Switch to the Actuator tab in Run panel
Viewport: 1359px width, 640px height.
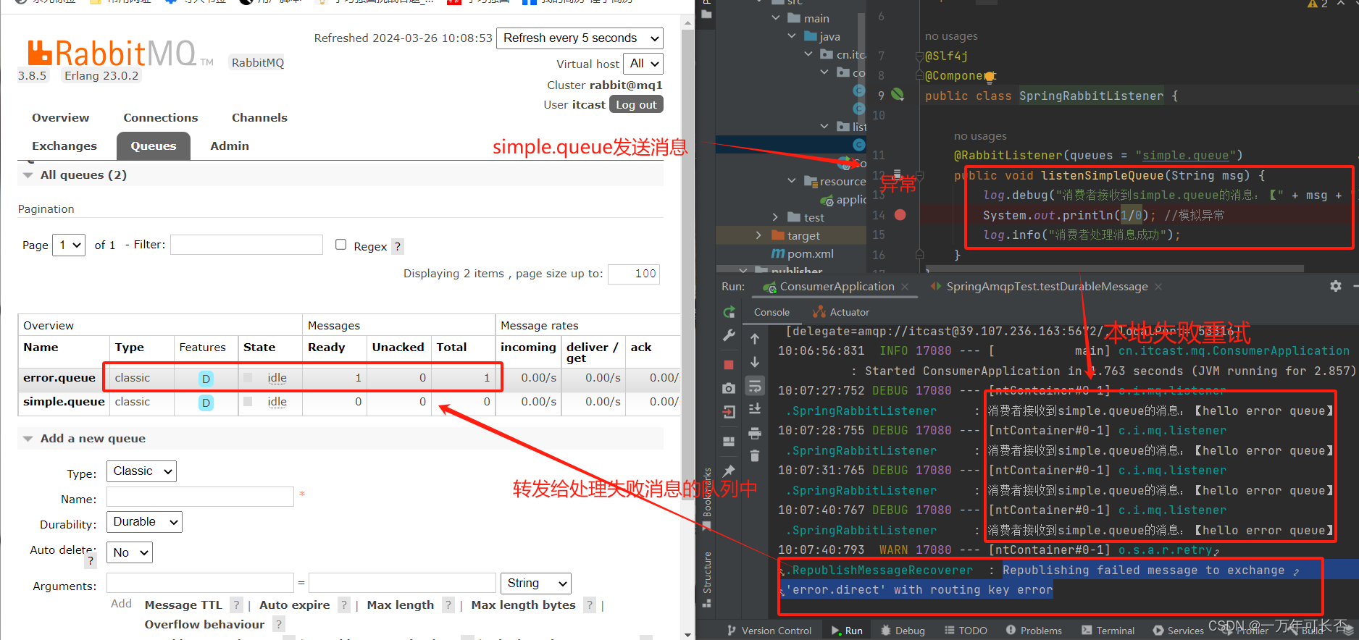click(x=841, y=312)
